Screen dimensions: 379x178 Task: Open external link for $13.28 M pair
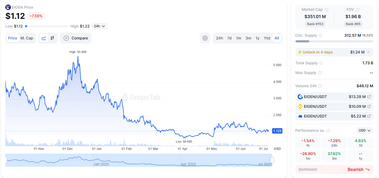(369, 97)
